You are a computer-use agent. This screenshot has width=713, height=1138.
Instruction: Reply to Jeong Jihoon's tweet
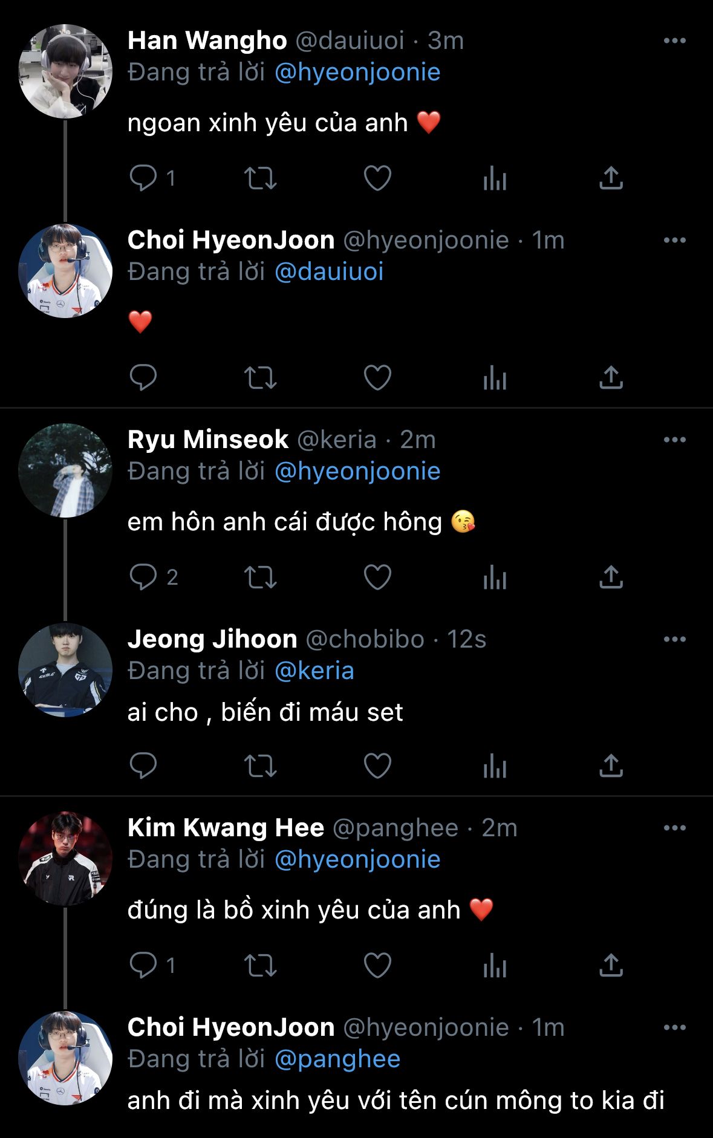pos(143,766)
